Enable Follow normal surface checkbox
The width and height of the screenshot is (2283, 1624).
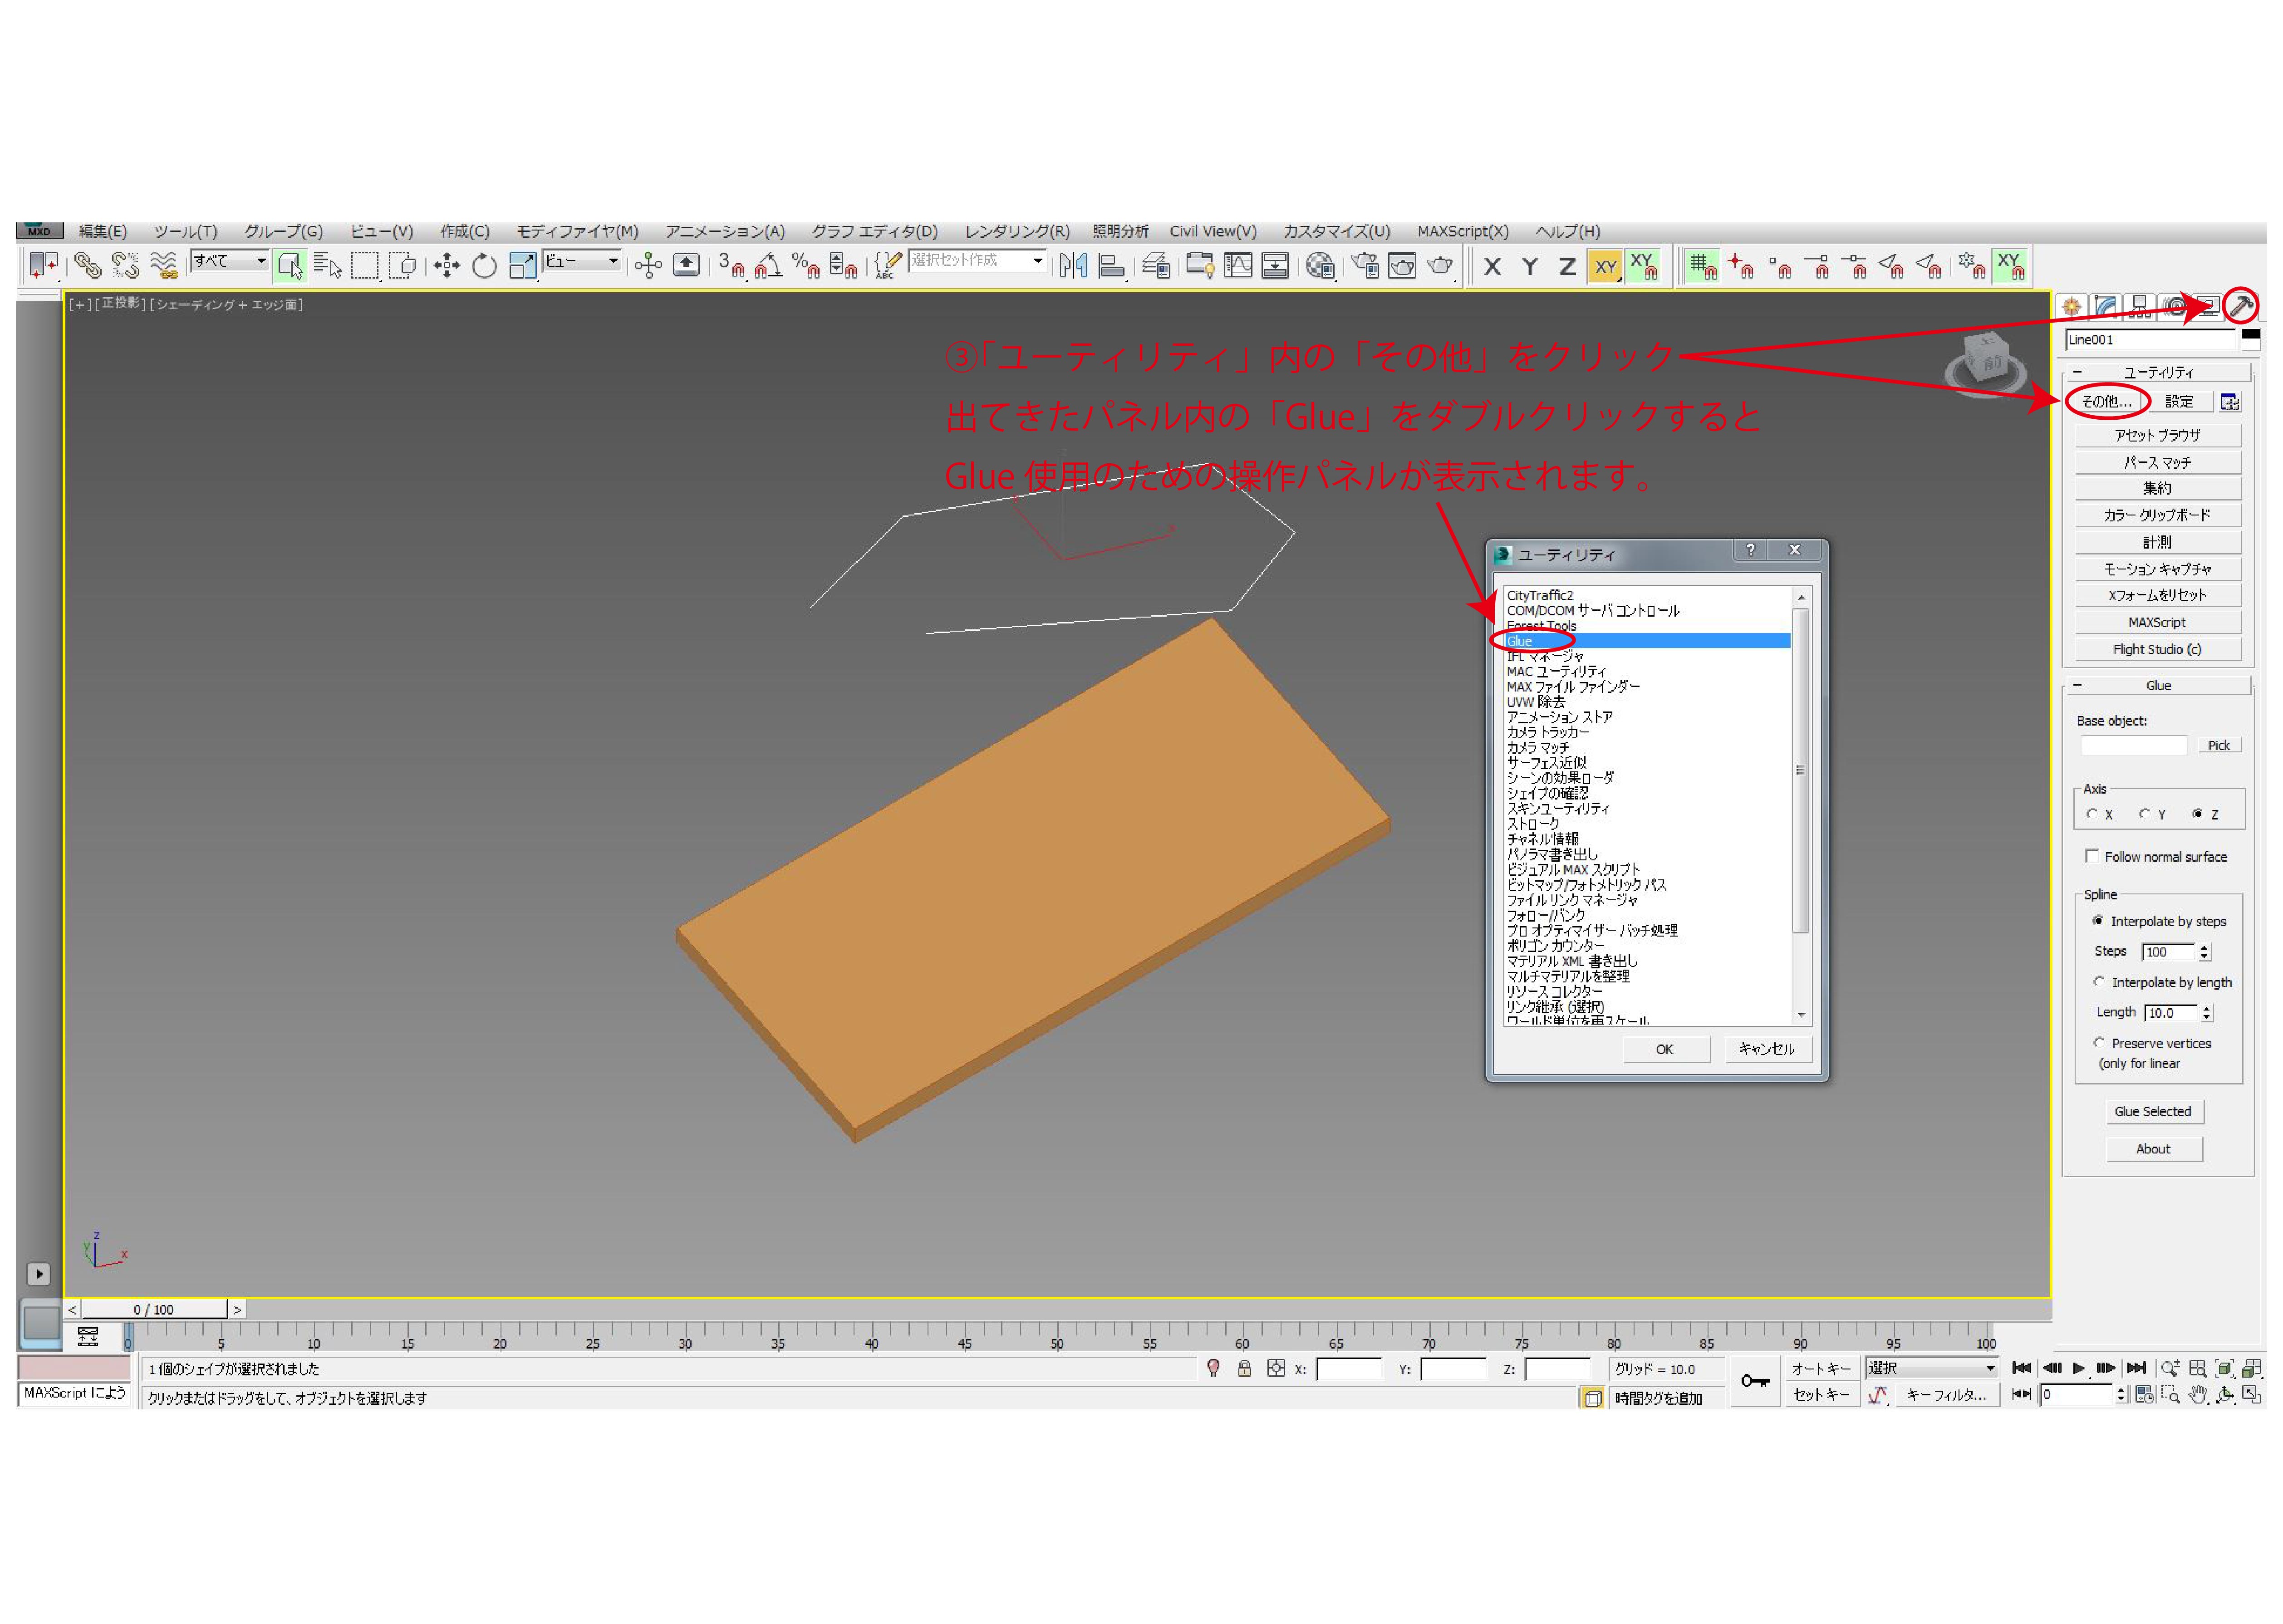click(x=2091, y=856)
